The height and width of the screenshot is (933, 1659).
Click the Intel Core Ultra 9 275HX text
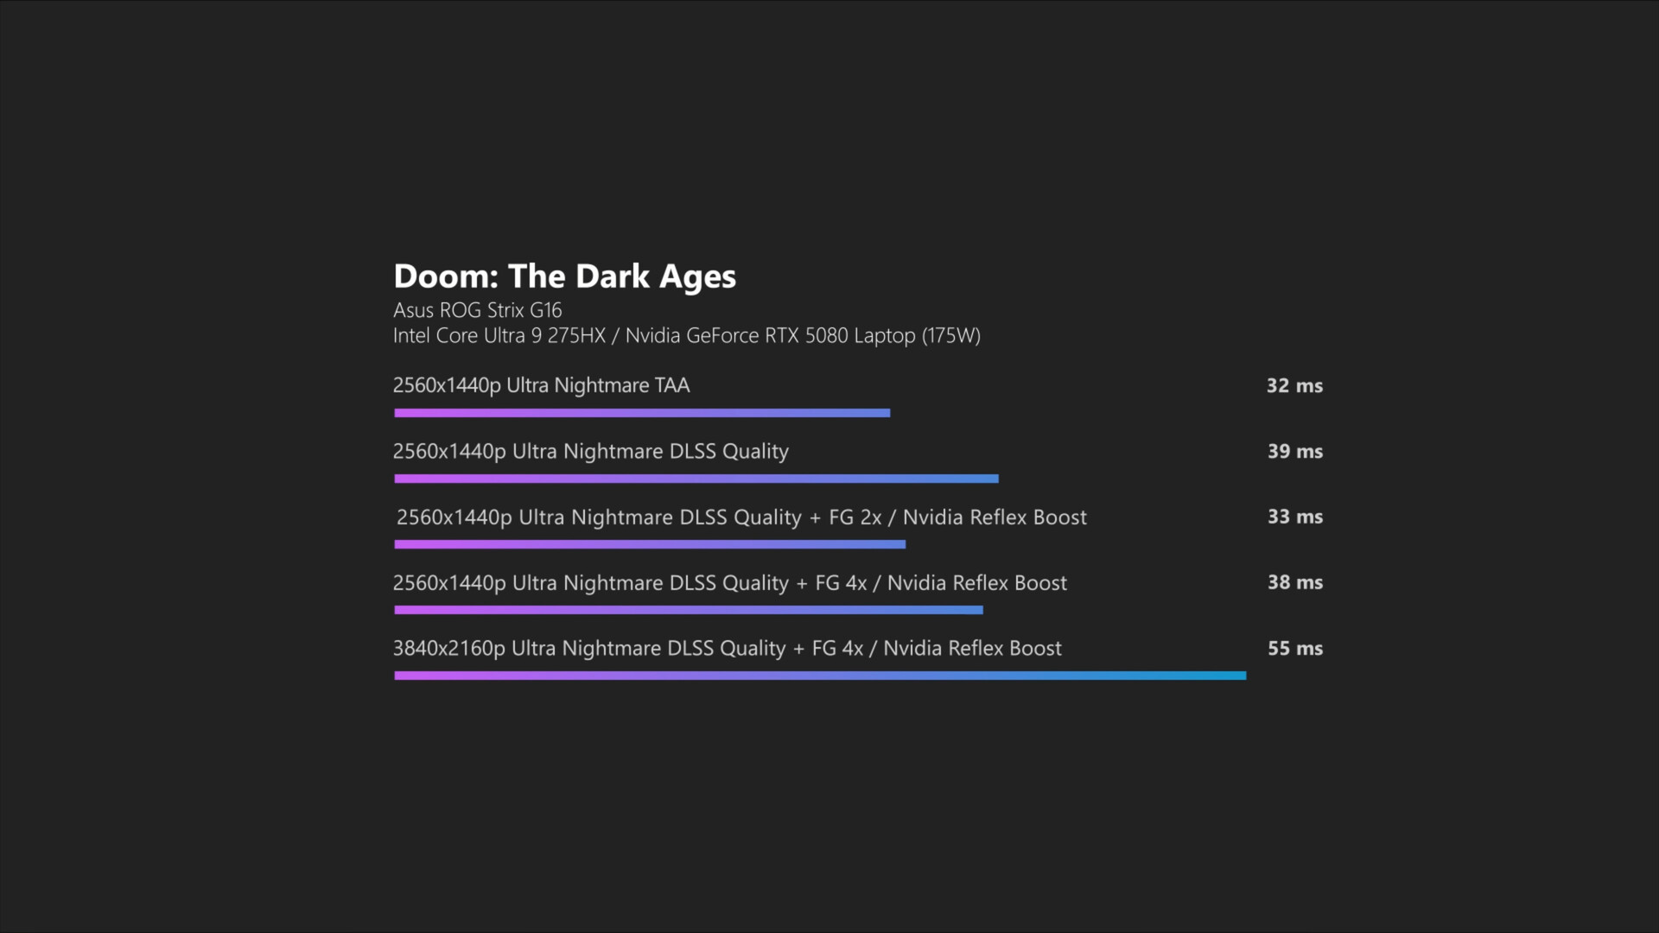point(499,336)
